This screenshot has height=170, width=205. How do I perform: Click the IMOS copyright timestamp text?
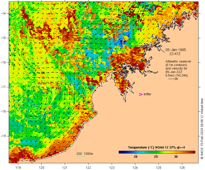click(x=202, y=129)
